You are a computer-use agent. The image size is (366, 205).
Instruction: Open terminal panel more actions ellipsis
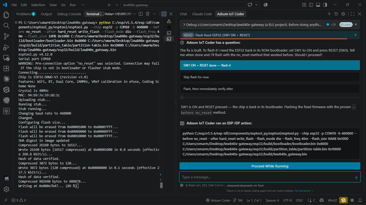tap(155, 14)
